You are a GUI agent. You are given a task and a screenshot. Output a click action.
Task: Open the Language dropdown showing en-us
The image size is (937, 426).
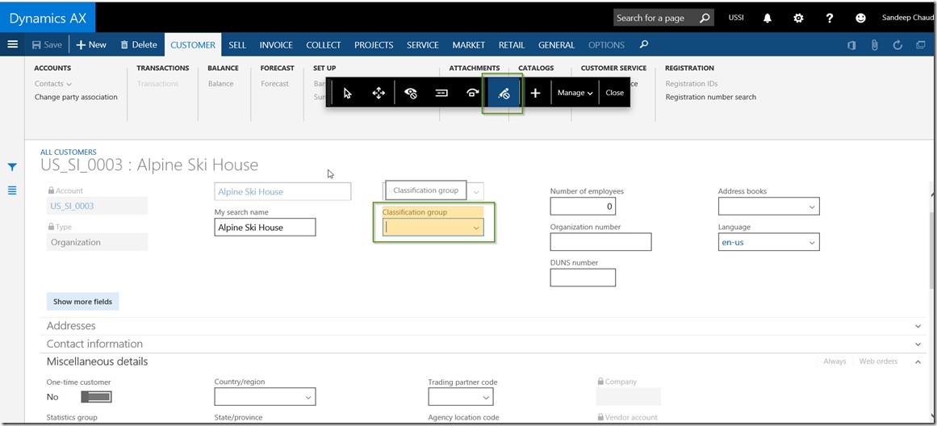click(x=811, y=242)
